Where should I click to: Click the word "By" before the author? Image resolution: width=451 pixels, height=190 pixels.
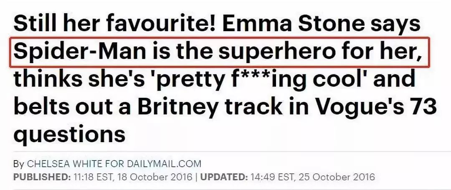pos(19,164)
